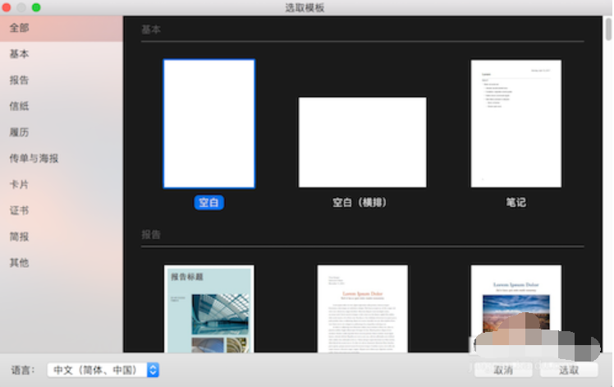Select the 传单与海报 category
614x387 pixels.
coord(34,159)
